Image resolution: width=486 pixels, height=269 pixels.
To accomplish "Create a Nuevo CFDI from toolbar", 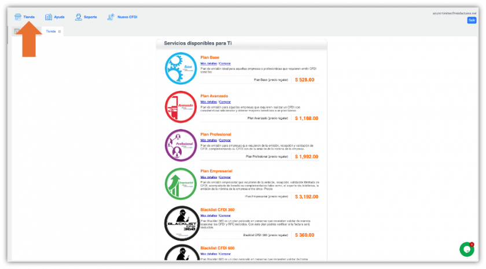I will pyautogui.click(x=111, y=17).
